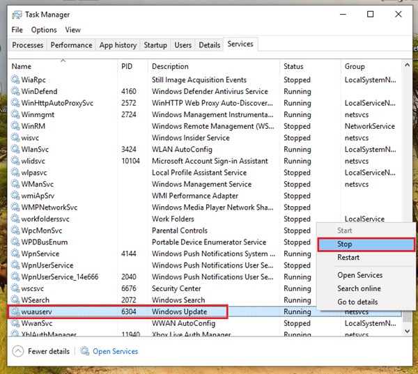Click the gear icon beside Open Services link
Screen dimensions: 418x374
pyautogui.click(x=85, y=351)
